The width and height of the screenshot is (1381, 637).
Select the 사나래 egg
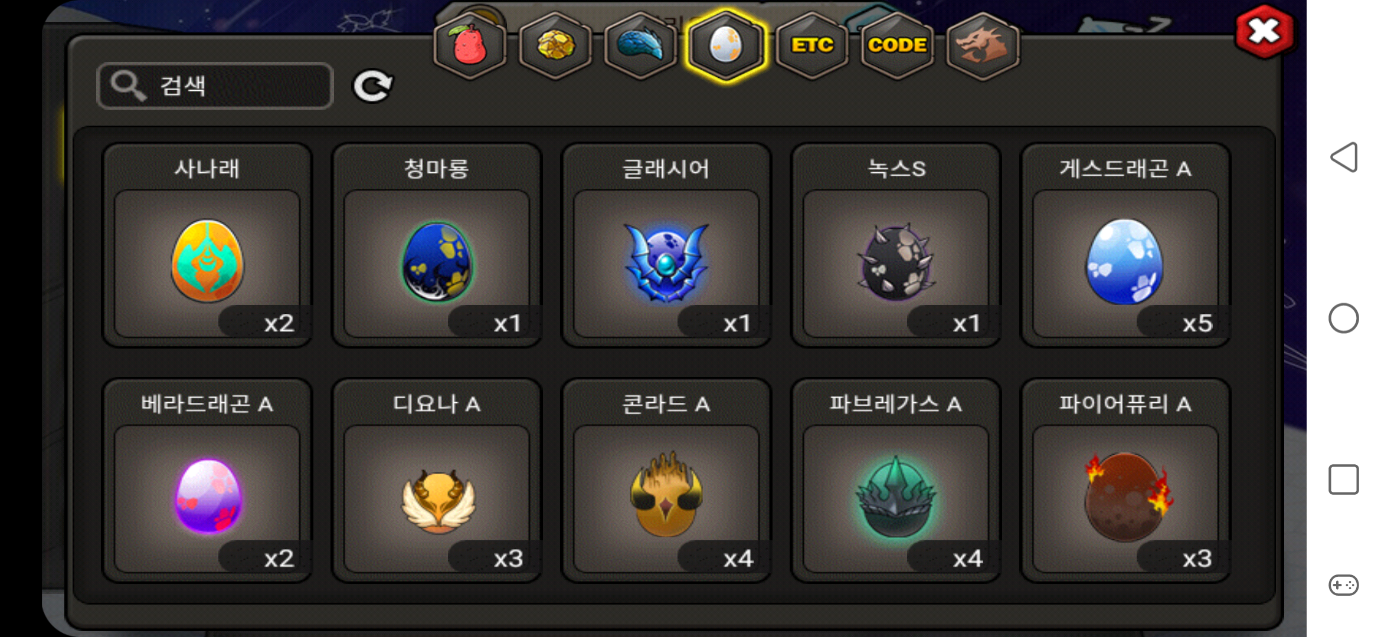[x=207, y=245]
